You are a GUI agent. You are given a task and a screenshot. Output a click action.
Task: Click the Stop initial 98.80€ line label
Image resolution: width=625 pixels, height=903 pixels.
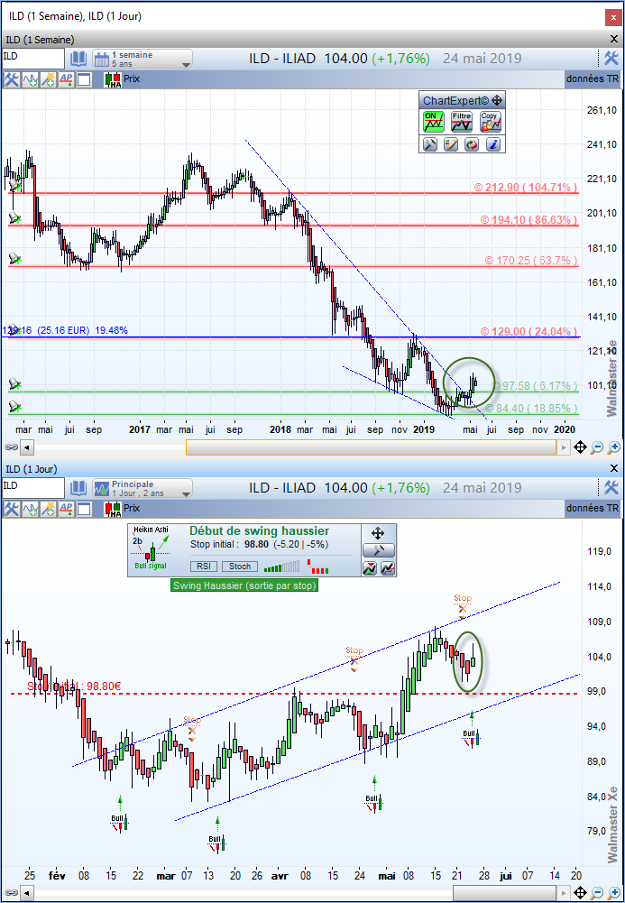click(x=74, y=686)
